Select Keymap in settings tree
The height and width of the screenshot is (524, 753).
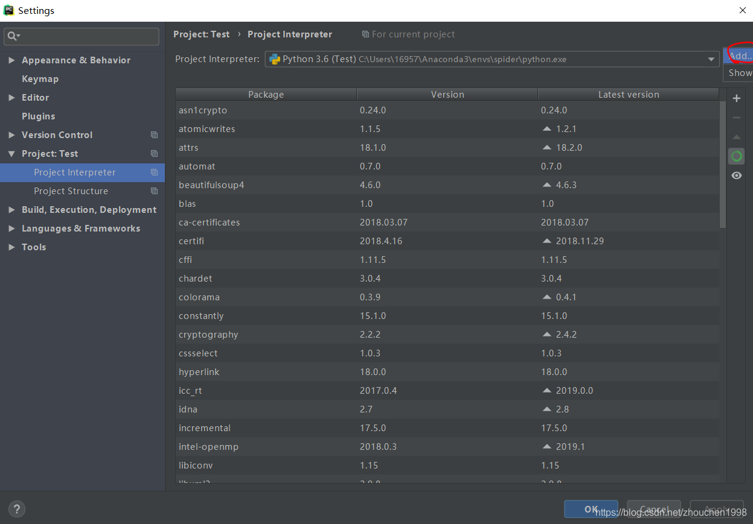40,79
